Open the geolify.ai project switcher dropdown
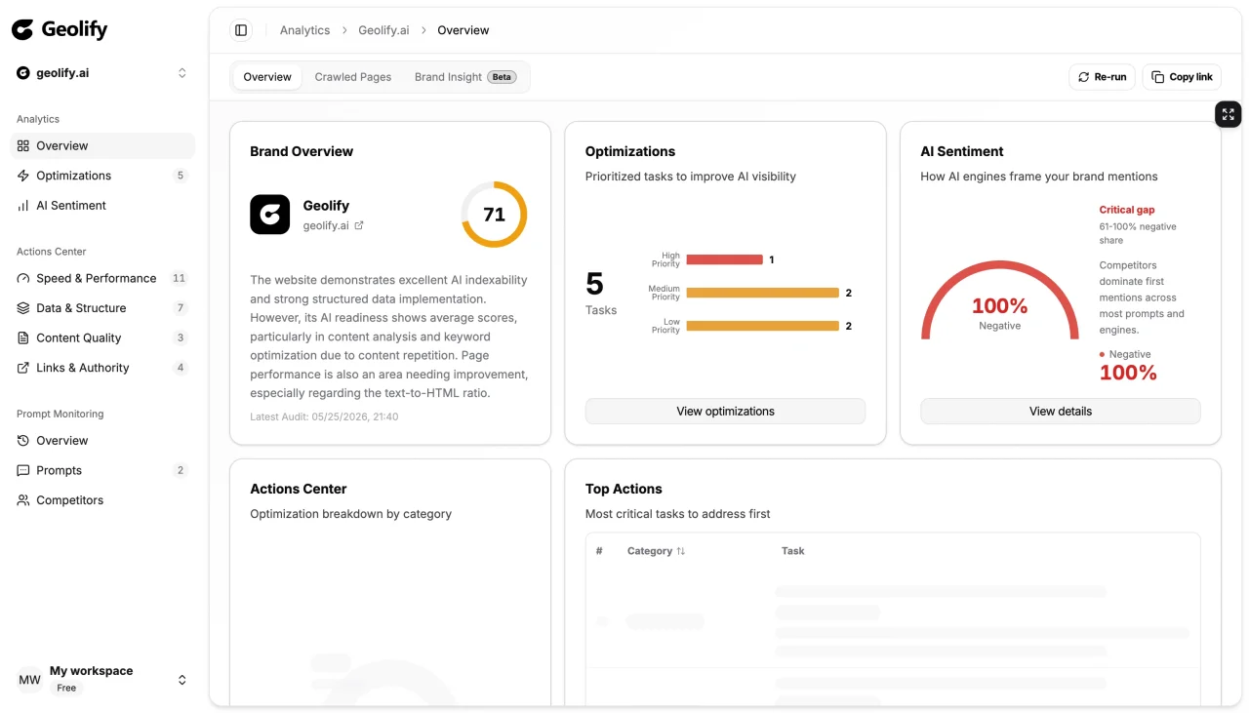The image size is (1249, 713). [102, 73]
